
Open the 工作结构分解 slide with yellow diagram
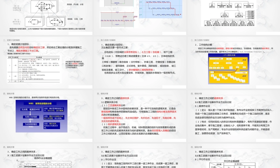point(234,63)
